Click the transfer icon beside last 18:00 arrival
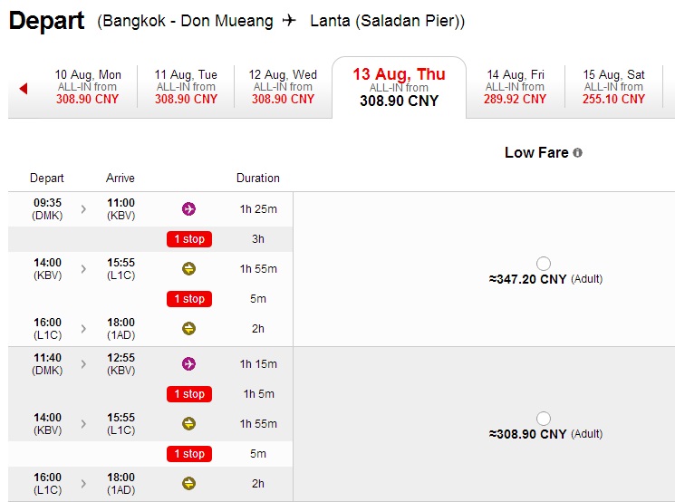Screen dimensions: 675x502 click(x=188, y=483)
